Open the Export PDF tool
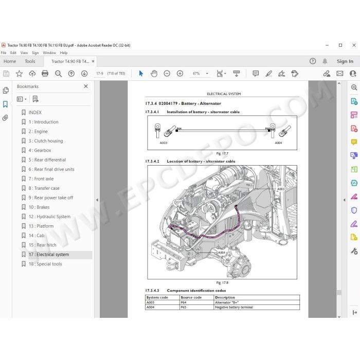The width and height of the screenshot is (360, 360). tap(354, 101)
